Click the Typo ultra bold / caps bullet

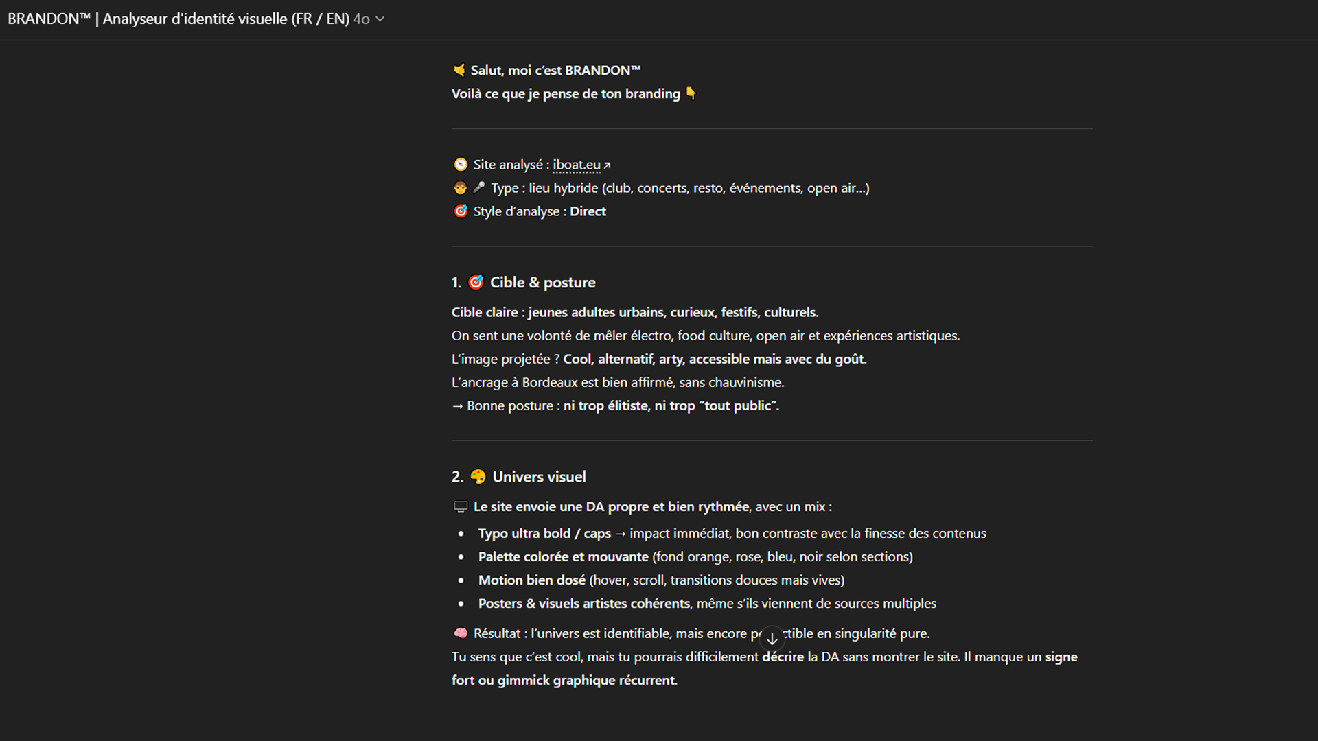544,533
